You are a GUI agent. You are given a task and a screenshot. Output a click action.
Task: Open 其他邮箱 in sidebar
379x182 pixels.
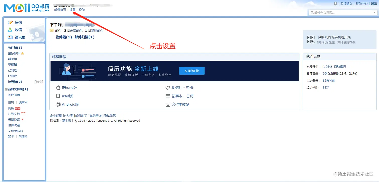[14, 95]
